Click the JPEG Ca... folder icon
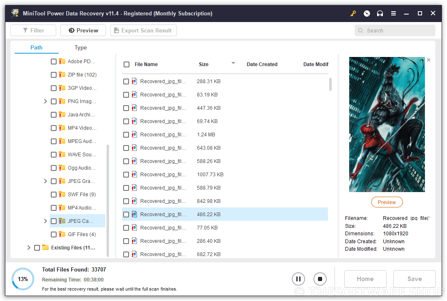Screen dimensions: 447x301 point(62,221)
